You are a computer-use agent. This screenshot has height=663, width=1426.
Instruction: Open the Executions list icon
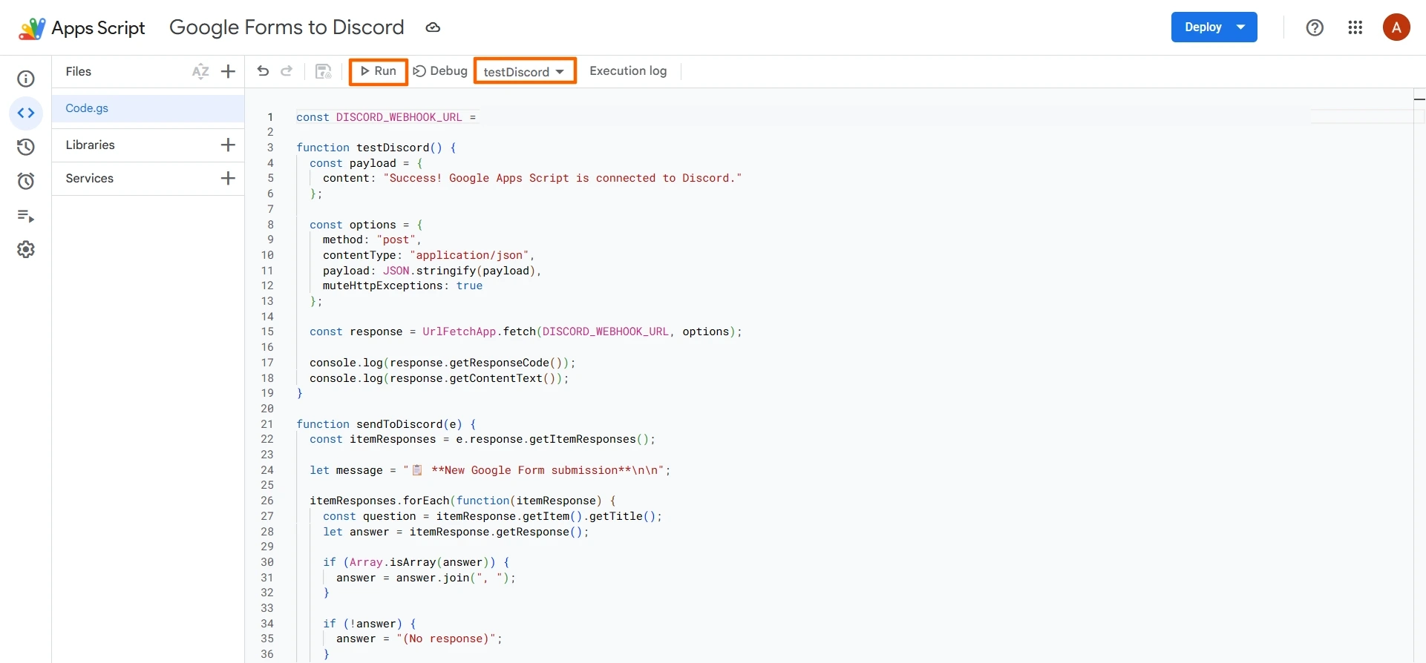(x=26, y=216)
